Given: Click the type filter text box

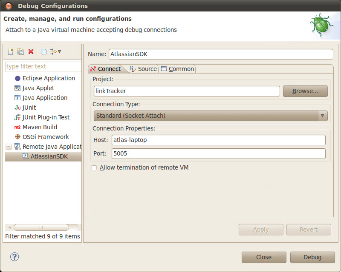Looking at the screenshot, I should 43,66.
